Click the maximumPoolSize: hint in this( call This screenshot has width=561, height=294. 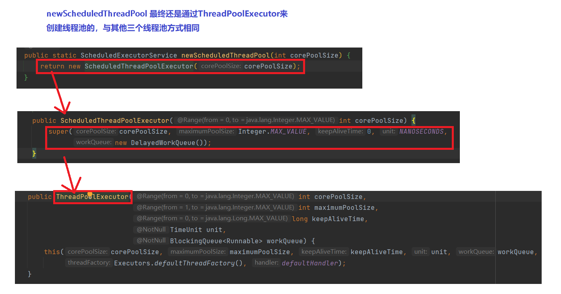[x=198, y=252]
